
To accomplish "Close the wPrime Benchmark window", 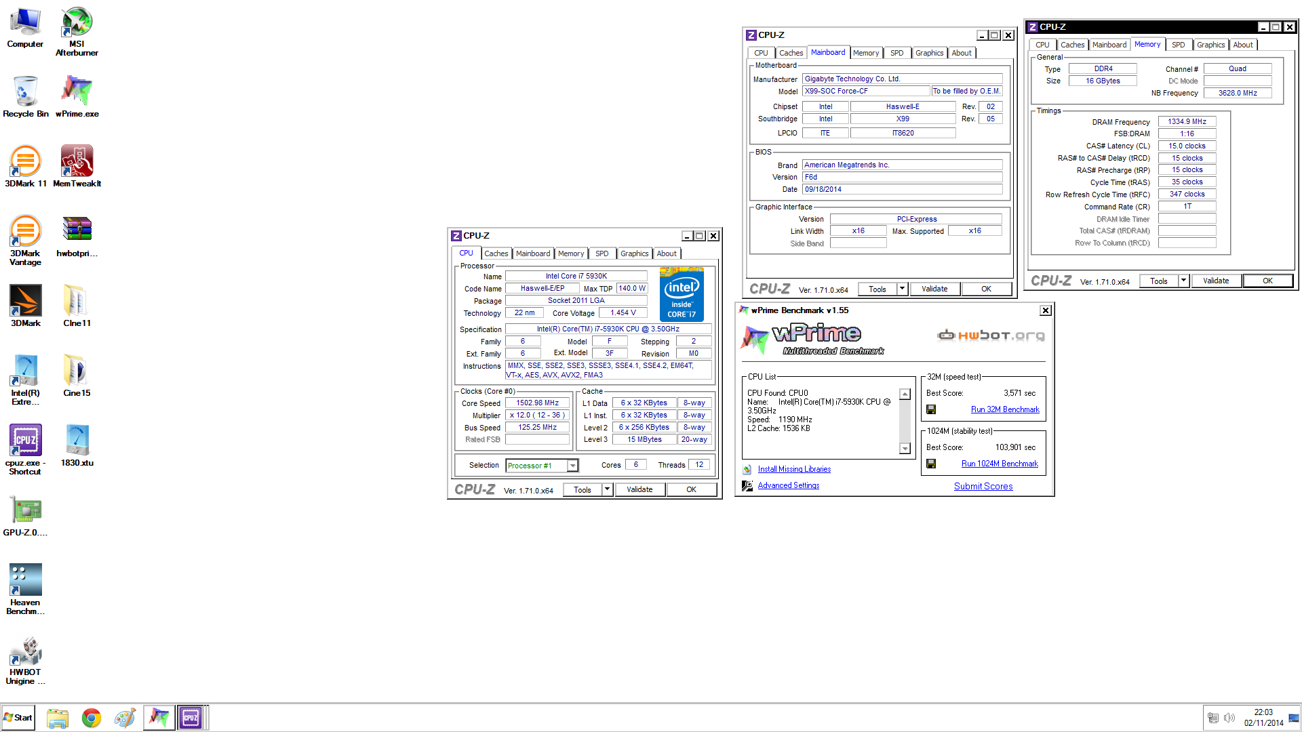I will click(1046, 310).
